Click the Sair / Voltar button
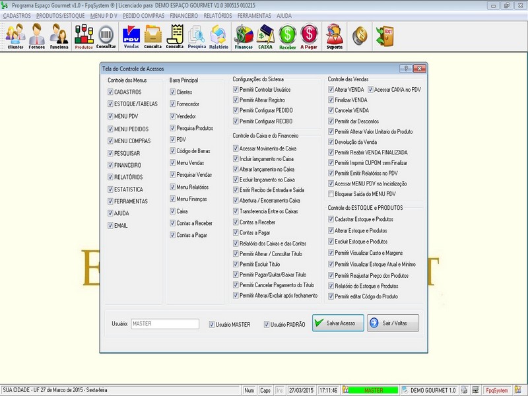The image size is (528, 396). coord(393,323)
